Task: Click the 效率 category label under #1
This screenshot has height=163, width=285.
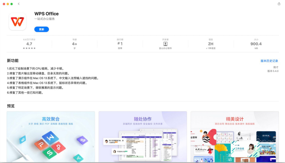Action: click(120, 48)
